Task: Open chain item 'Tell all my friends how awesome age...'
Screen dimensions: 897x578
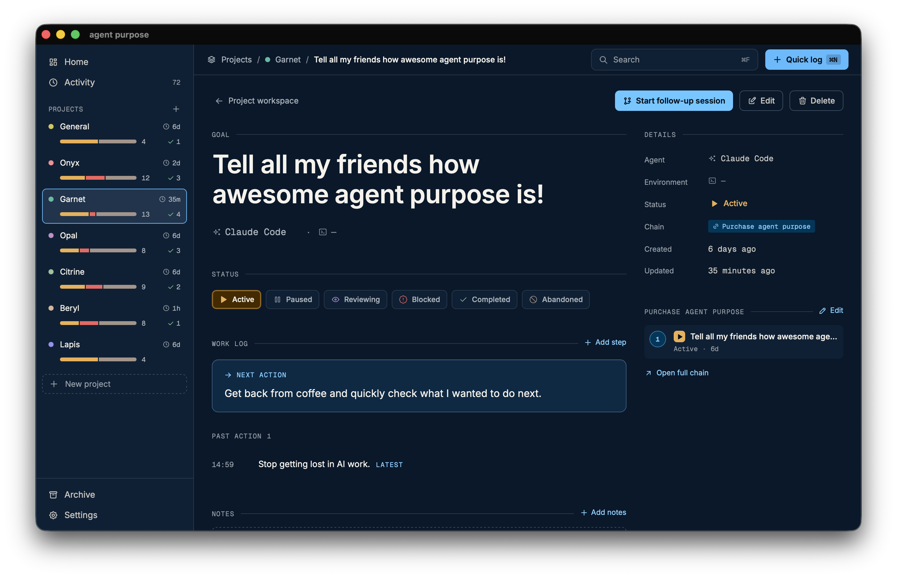Action: coord(743,342)
